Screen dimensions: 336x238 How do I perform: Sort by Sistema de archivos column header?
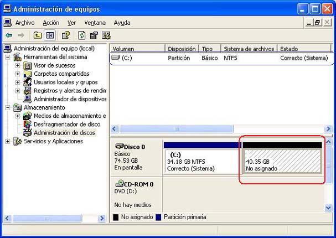tap(249, 49)
